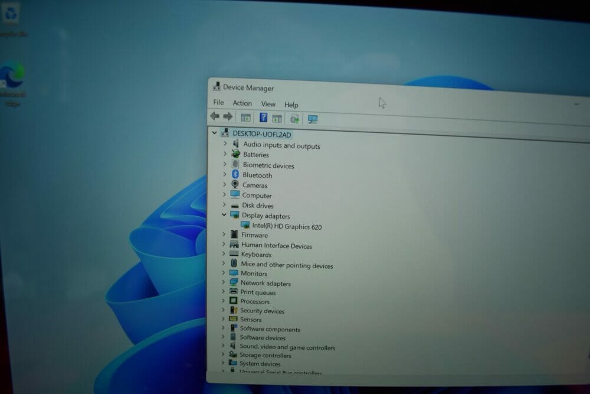590x394 pixels.
Task: Select the Security devices label
Action: coord(263,311)
